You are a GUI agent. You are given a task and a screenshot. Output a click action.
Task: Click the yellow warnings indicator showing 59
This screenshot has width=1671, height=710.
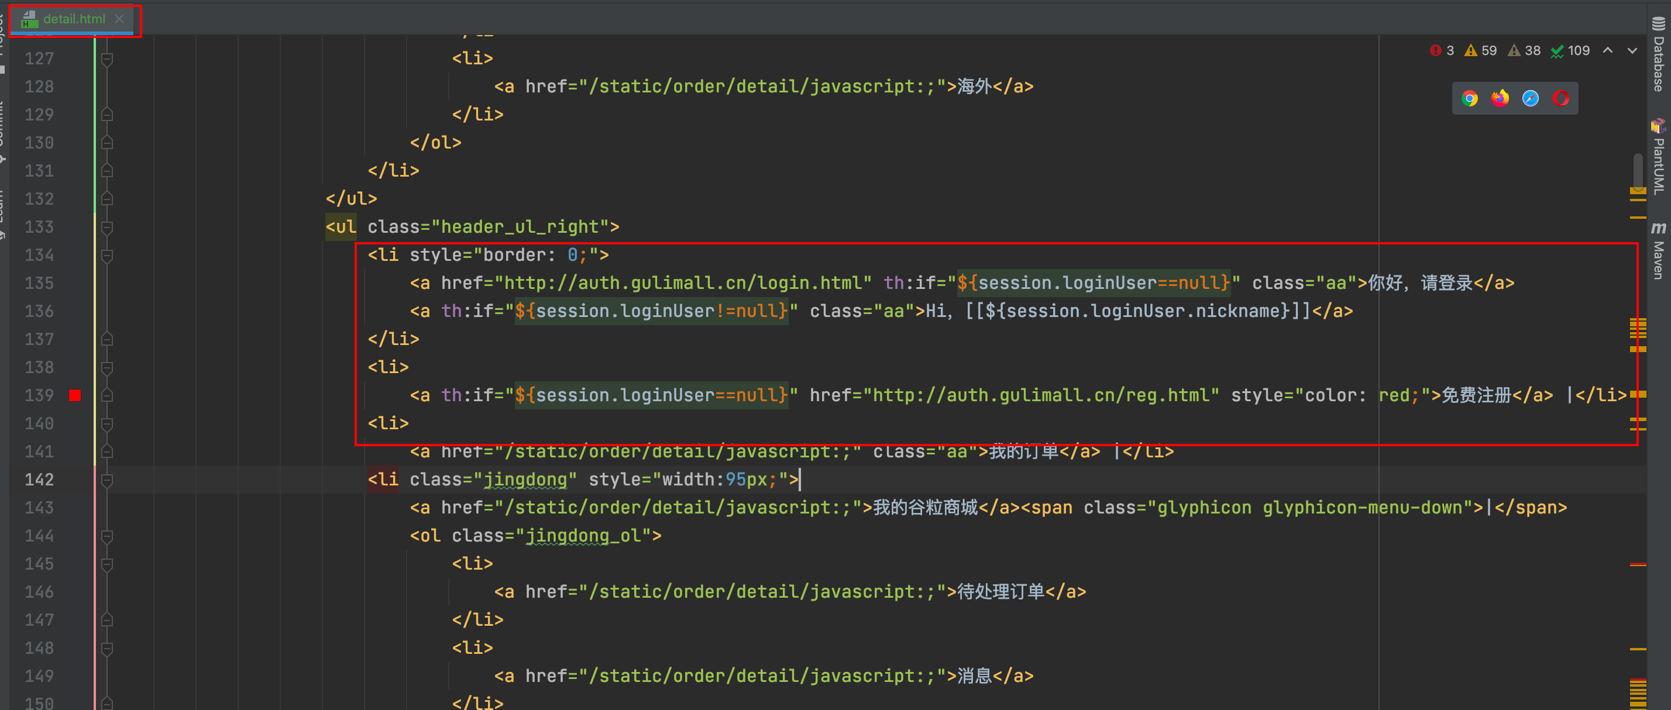(1481, 50)
